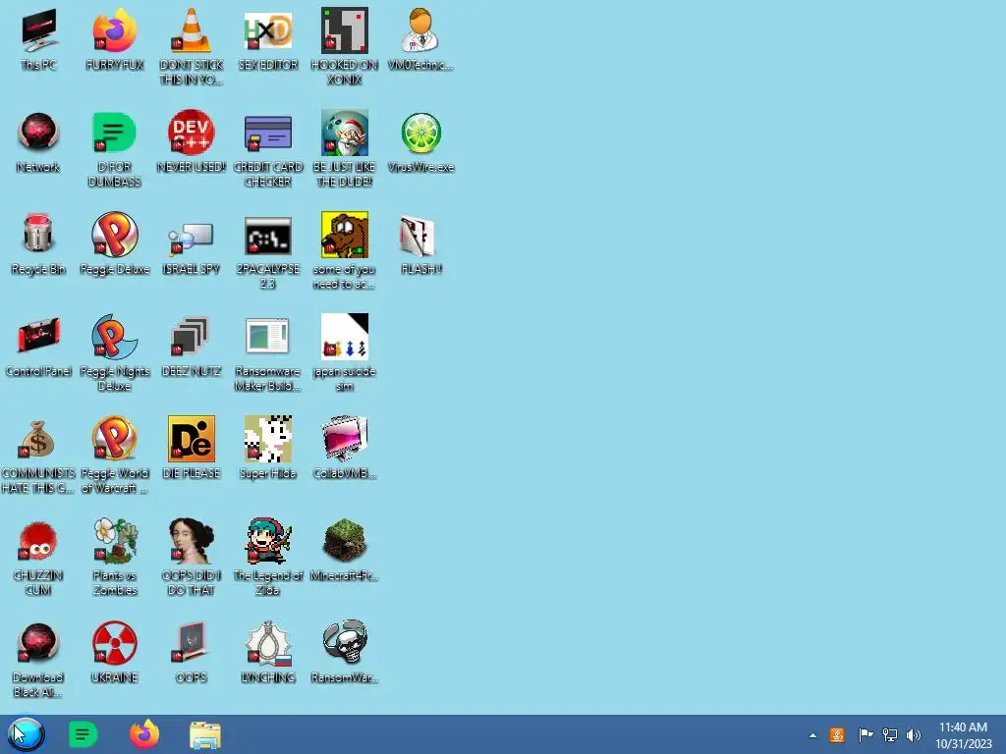Open Action Center flag tray icon
Screen dimensions: 1006x754
(866, 734)
